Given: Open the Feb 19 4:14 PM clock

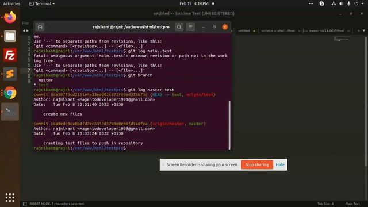Looking at the screenshot, I should [x=194, y=3].
